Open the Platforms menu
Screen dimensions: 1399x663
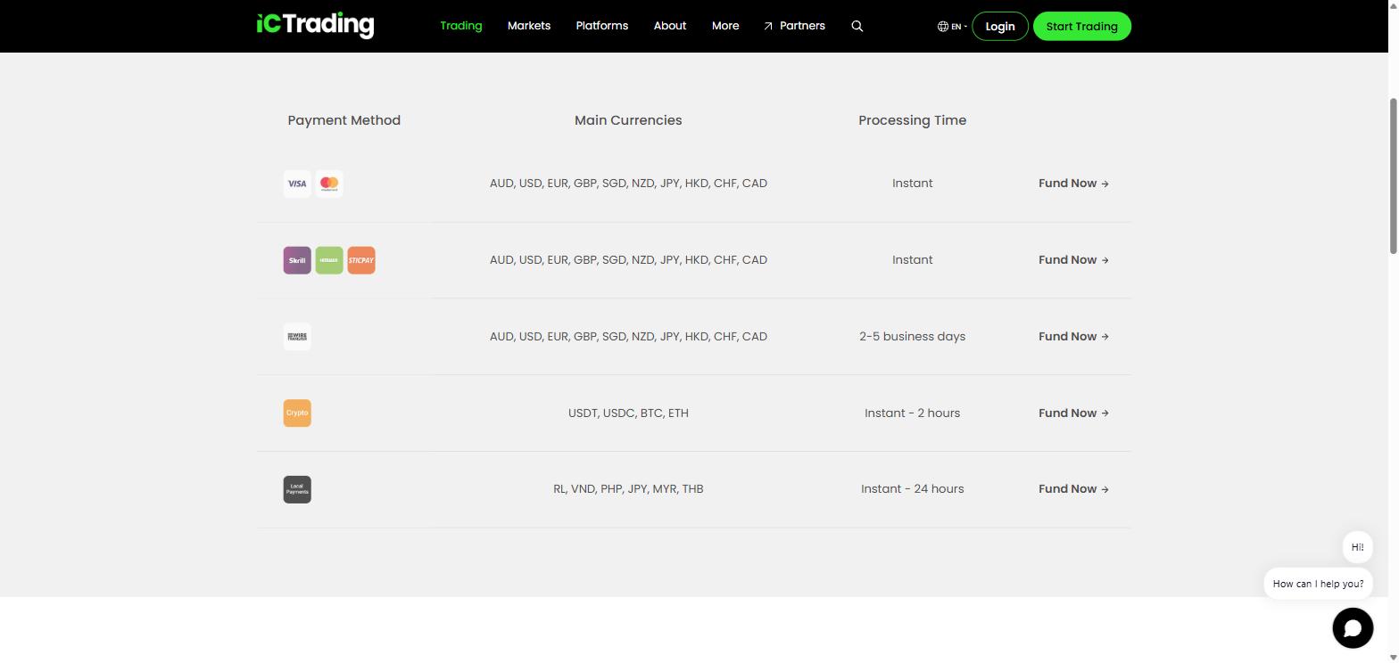602,26
